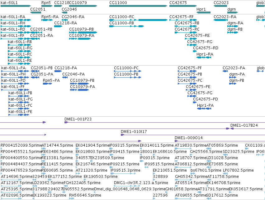265x200 pixels.
Task: Open EST SD17612.5prime
Action: (208, 198)
